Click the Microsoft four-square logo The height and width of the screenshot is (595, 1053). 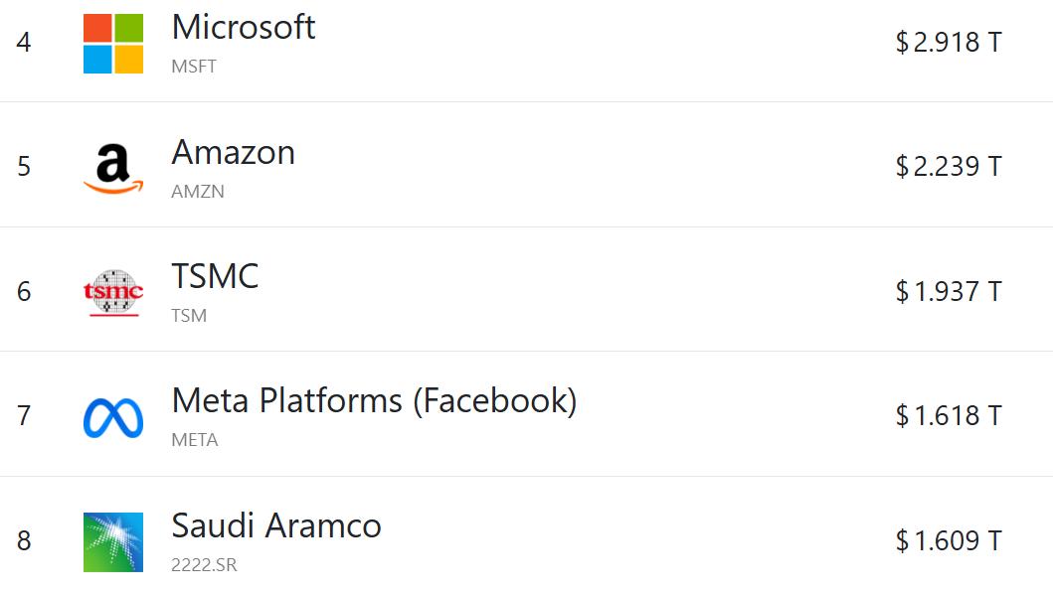pos(113,44)
